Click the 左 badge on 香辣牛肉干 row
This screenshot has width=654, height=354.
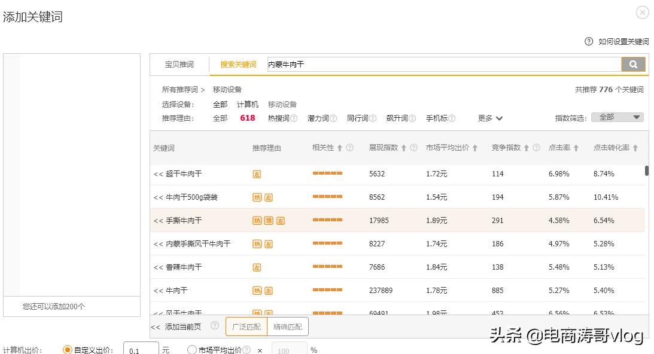(257, 267)
